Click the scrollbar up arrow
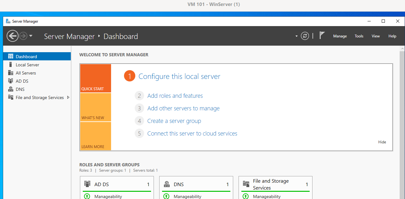The height and width of the screenshot is (199, 405). click(402, 49)
